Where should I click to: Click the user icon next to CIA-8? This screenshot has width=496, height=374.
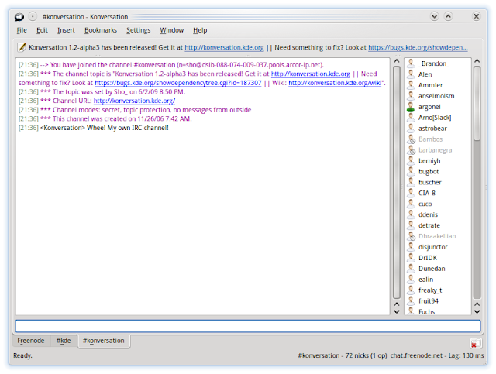pyautogui.click(x=411, y=193)
